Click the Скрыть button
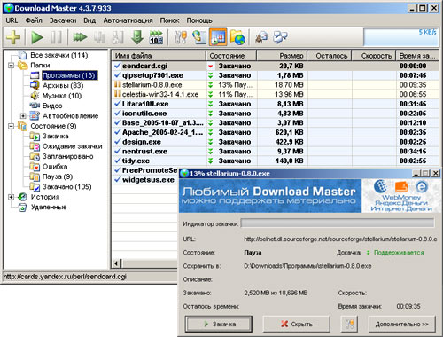Screen dimensions: 443x337 pyautogui.click(x=297, y=324)
